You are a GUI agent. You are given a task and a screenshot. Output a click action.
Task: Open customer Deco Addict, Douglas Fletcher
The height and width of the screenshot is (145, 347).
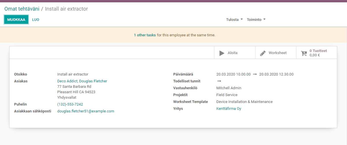pos(82,81)
